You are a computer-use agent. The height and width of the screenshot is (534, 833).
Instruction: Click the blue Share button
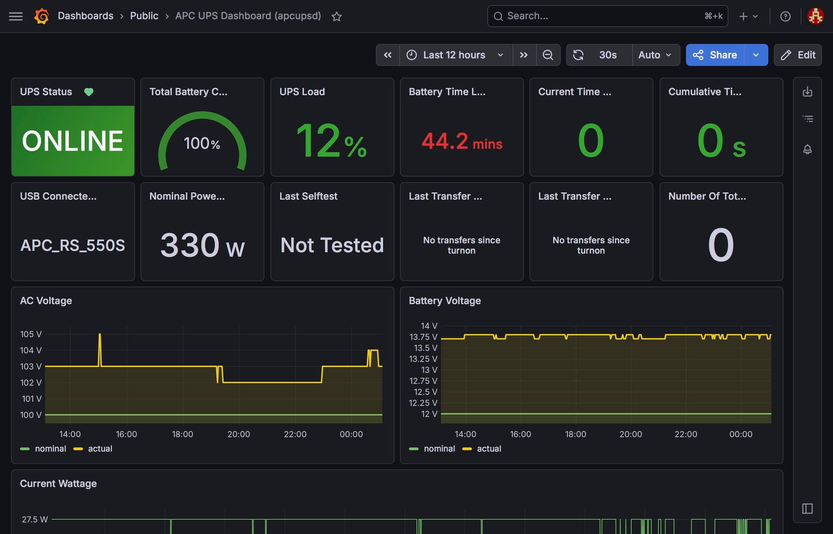point(715,55)
